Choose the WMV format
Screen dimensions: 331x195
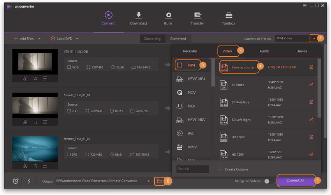tap(192, 147)
